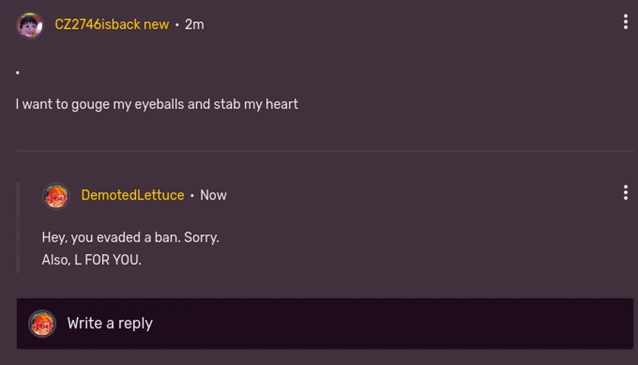Click the blank area right of the post text
This screenshot has width=638, height=365.
point(465,105)
